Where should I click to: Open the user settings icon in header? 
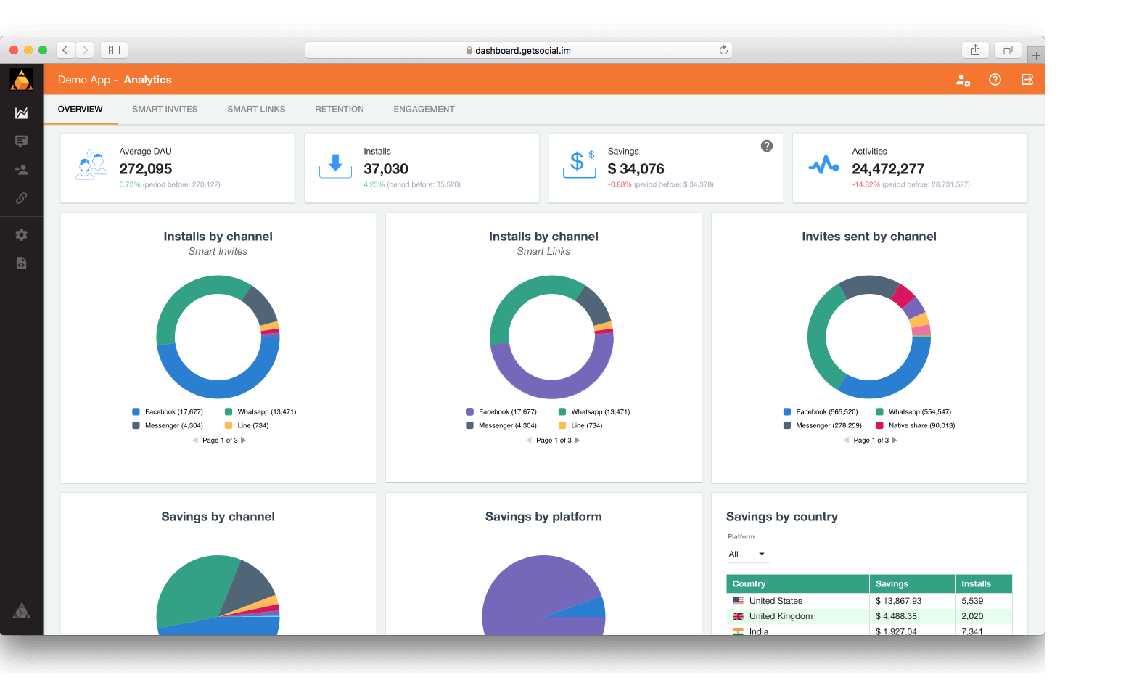pyautogui.click(x=963, y=81)
